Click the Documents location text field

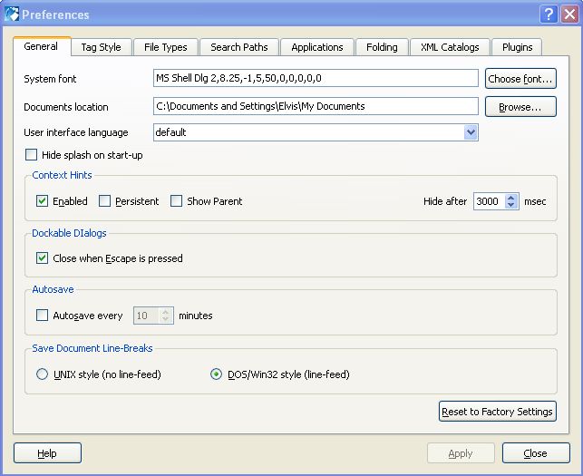[x=316, y=106]
